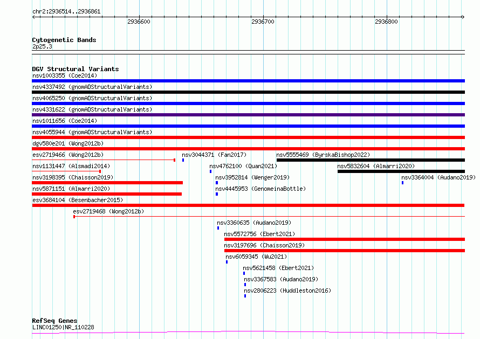Screen dimensions: 480x339
Task: Open dgv580e201 (Wong2012b) label
Action: point(68,143)
